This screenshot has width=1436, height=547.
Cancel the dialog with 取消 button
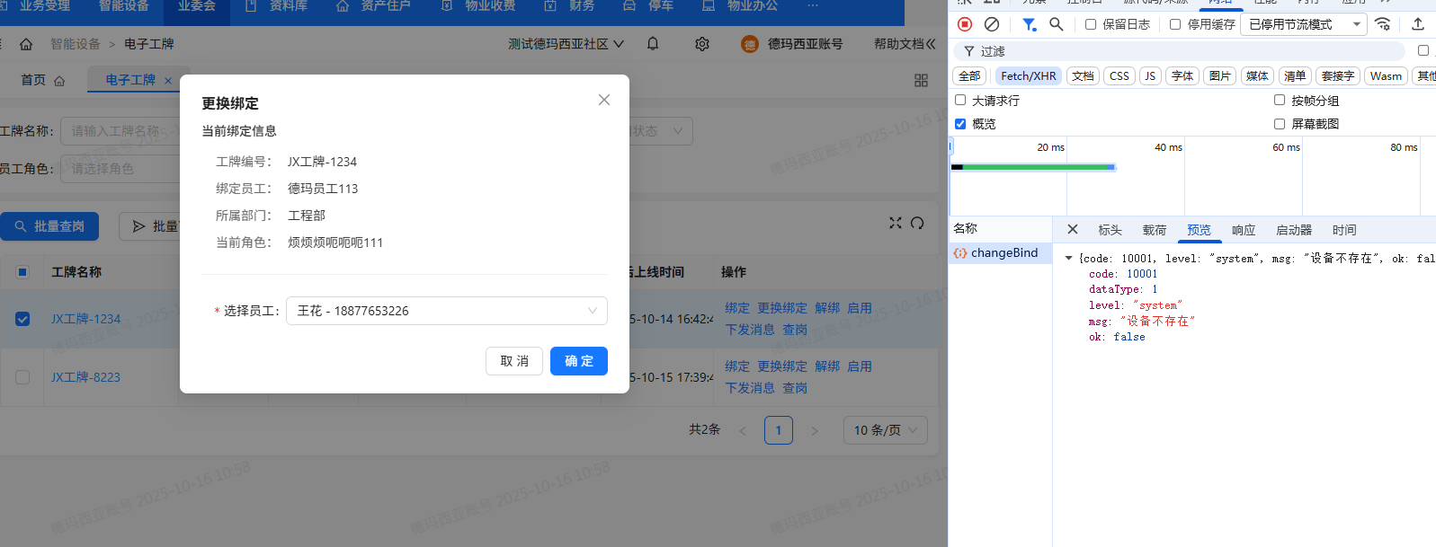click(514, 361)
